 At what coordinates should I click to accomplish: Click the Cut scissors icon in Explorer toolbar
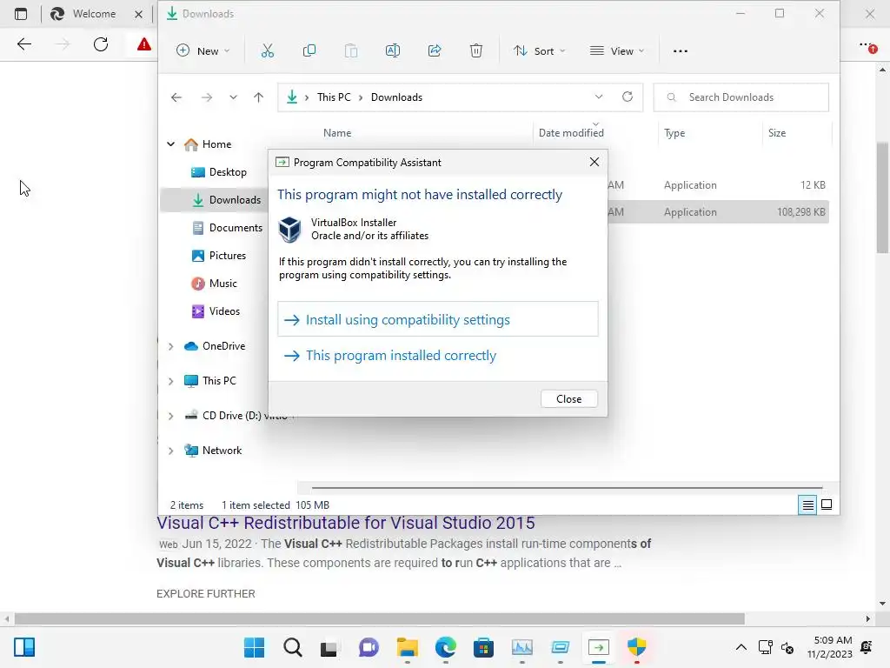[x=268, y=51]
